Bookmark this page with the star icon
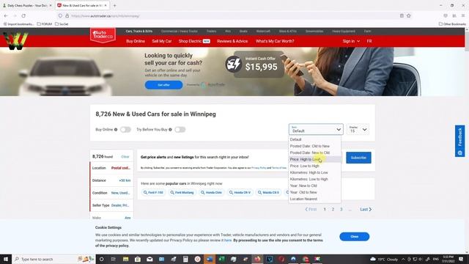 click(409, 15)
